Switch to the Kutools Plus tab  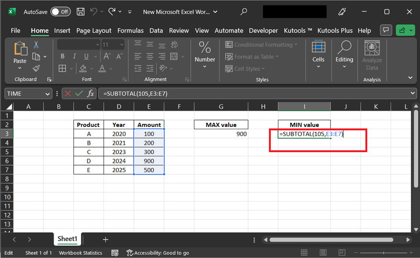coord(335,30)
